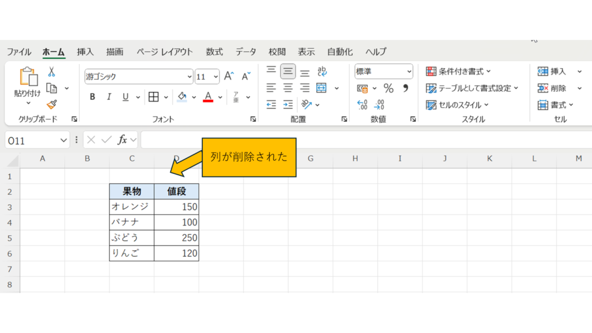Click the Format Painter brush icon
The height and width of the screenshot is (333, 592).
click(x=51, y=104)
